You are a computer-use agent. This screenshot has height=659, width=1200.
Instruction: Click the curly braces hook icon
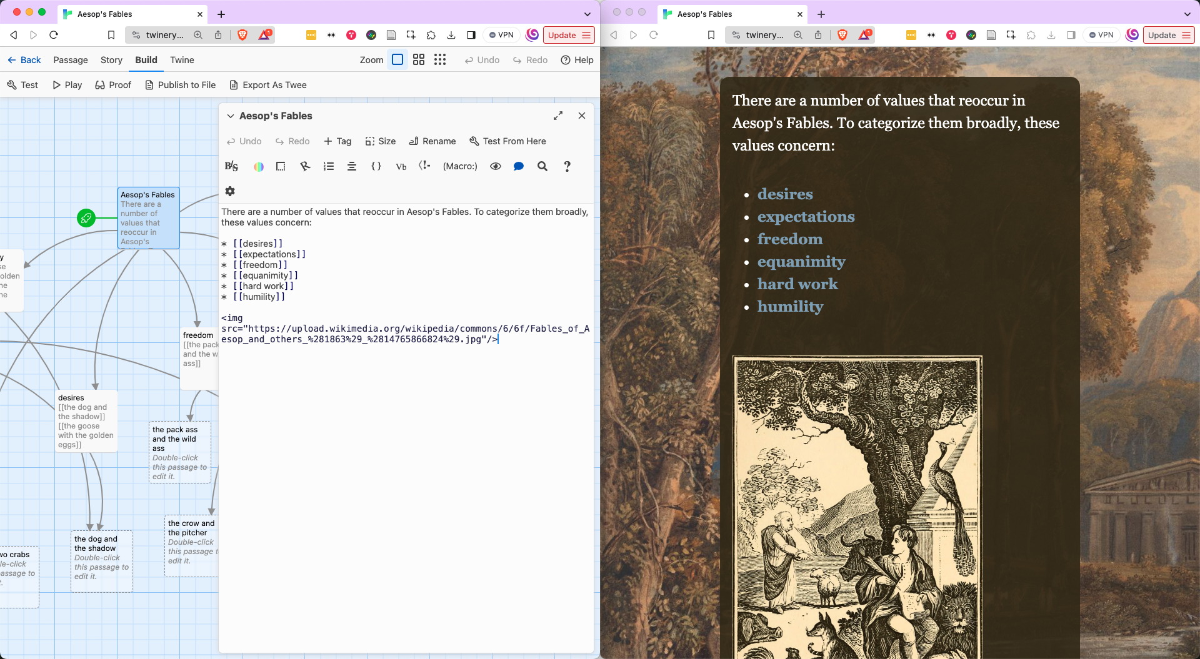[x=376, y=166]
